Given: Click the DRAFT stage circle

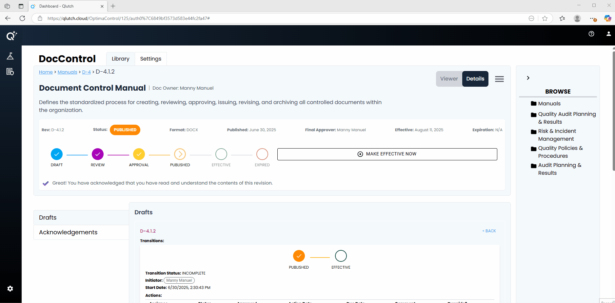Looking at the screenshot, I should pyautogui.click(x=57, y=154).
